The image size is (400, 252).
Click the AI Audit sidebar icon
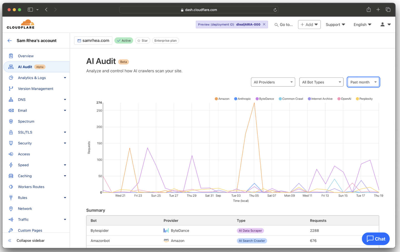(x=11, y=67)
